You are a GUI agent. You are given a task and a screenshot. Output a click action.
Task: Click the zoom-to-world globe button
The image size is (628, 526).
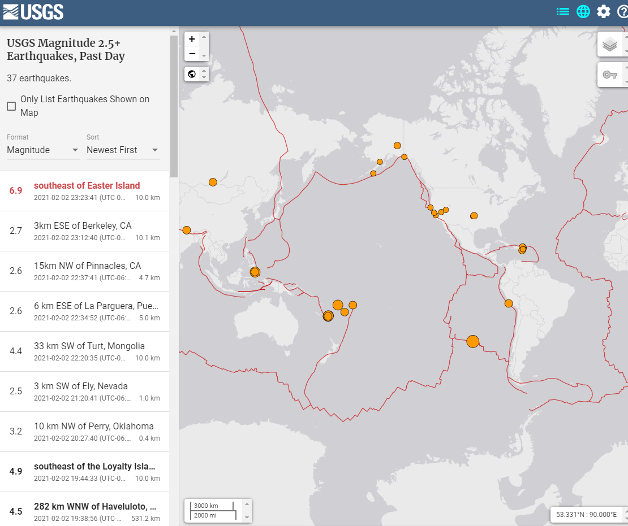(192, 74)
